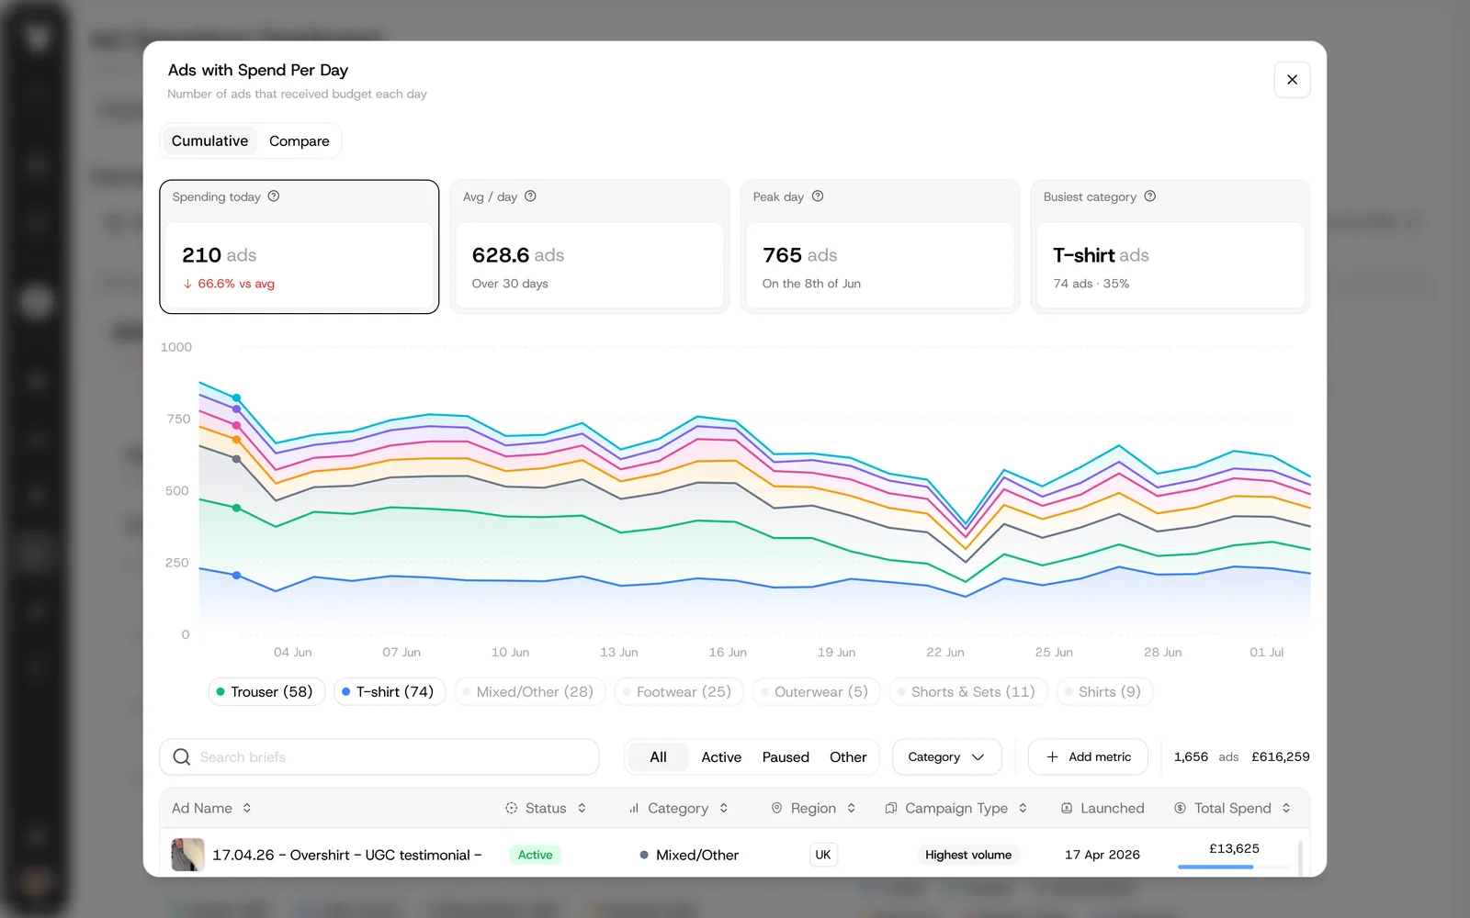Sort by Total Spend column arrows
1470x918 pixels.
coord(1286,808)
